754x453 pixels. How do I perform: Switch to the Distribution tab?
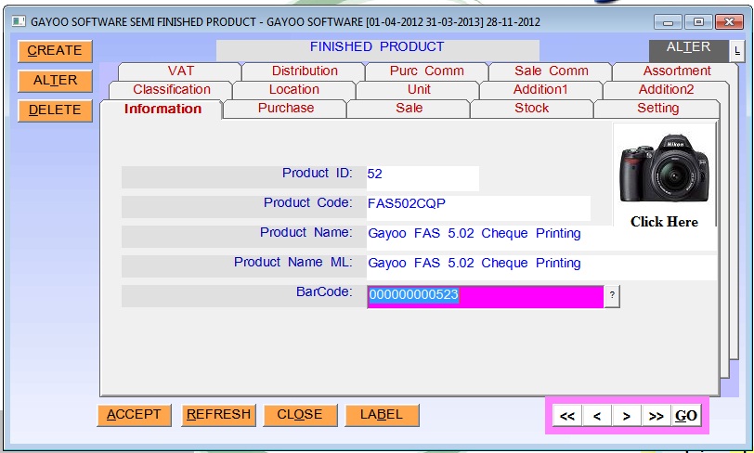point(305,71)
